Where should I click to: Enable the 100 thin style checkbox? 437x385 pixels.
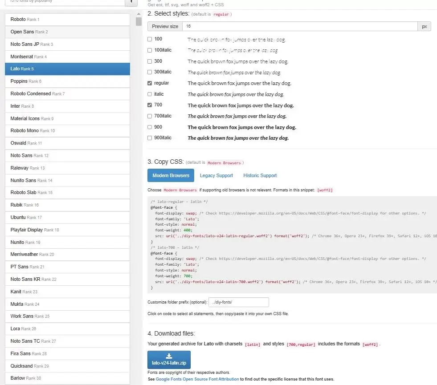pyautogui.click(x=150, y=39)
